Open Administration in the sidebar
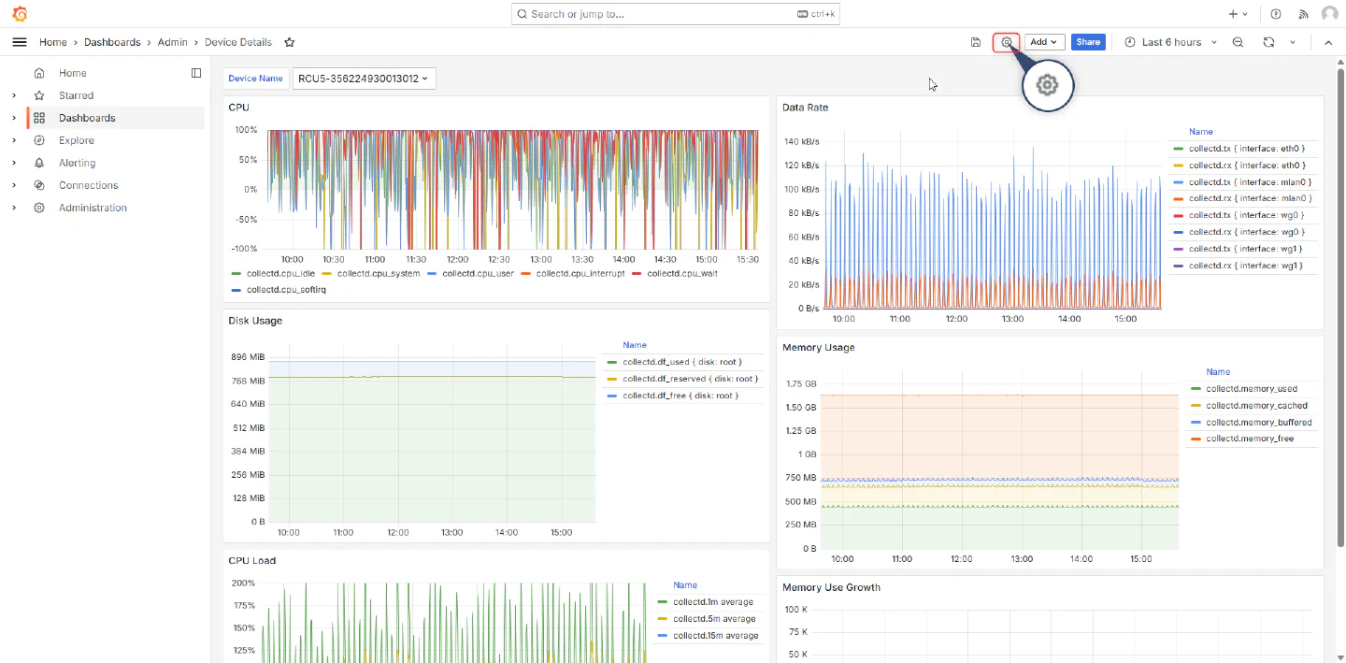The image size is (1346, 663). click(93, 208)
